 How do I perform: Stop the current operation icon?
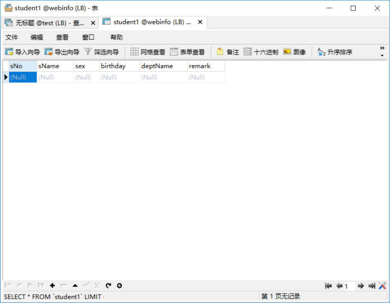pos(119,286)
